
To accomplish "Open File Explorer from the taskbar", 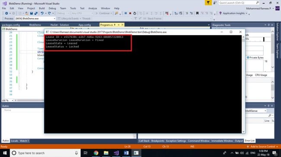I will point(106,153).
